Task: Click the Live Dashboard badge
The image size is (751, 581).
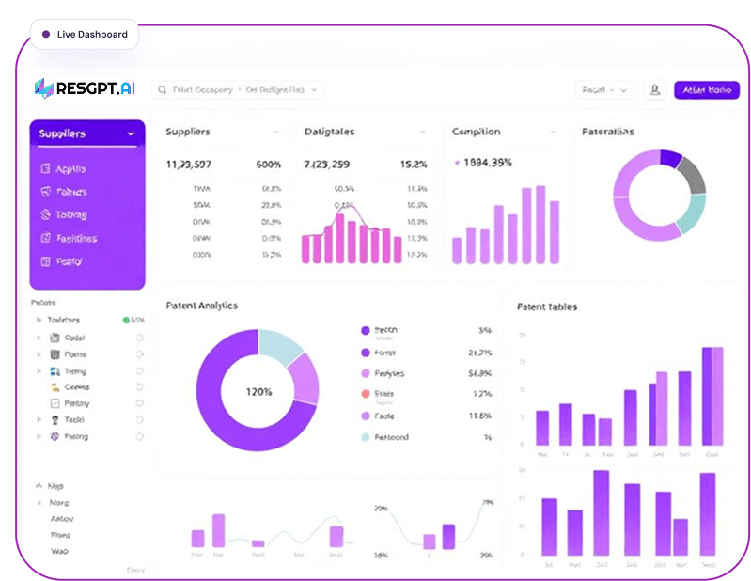Action: (x=85, y=34)
